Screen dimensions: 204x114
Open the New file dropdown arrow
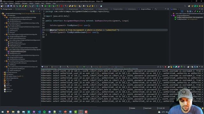click(x=4, y=6)
